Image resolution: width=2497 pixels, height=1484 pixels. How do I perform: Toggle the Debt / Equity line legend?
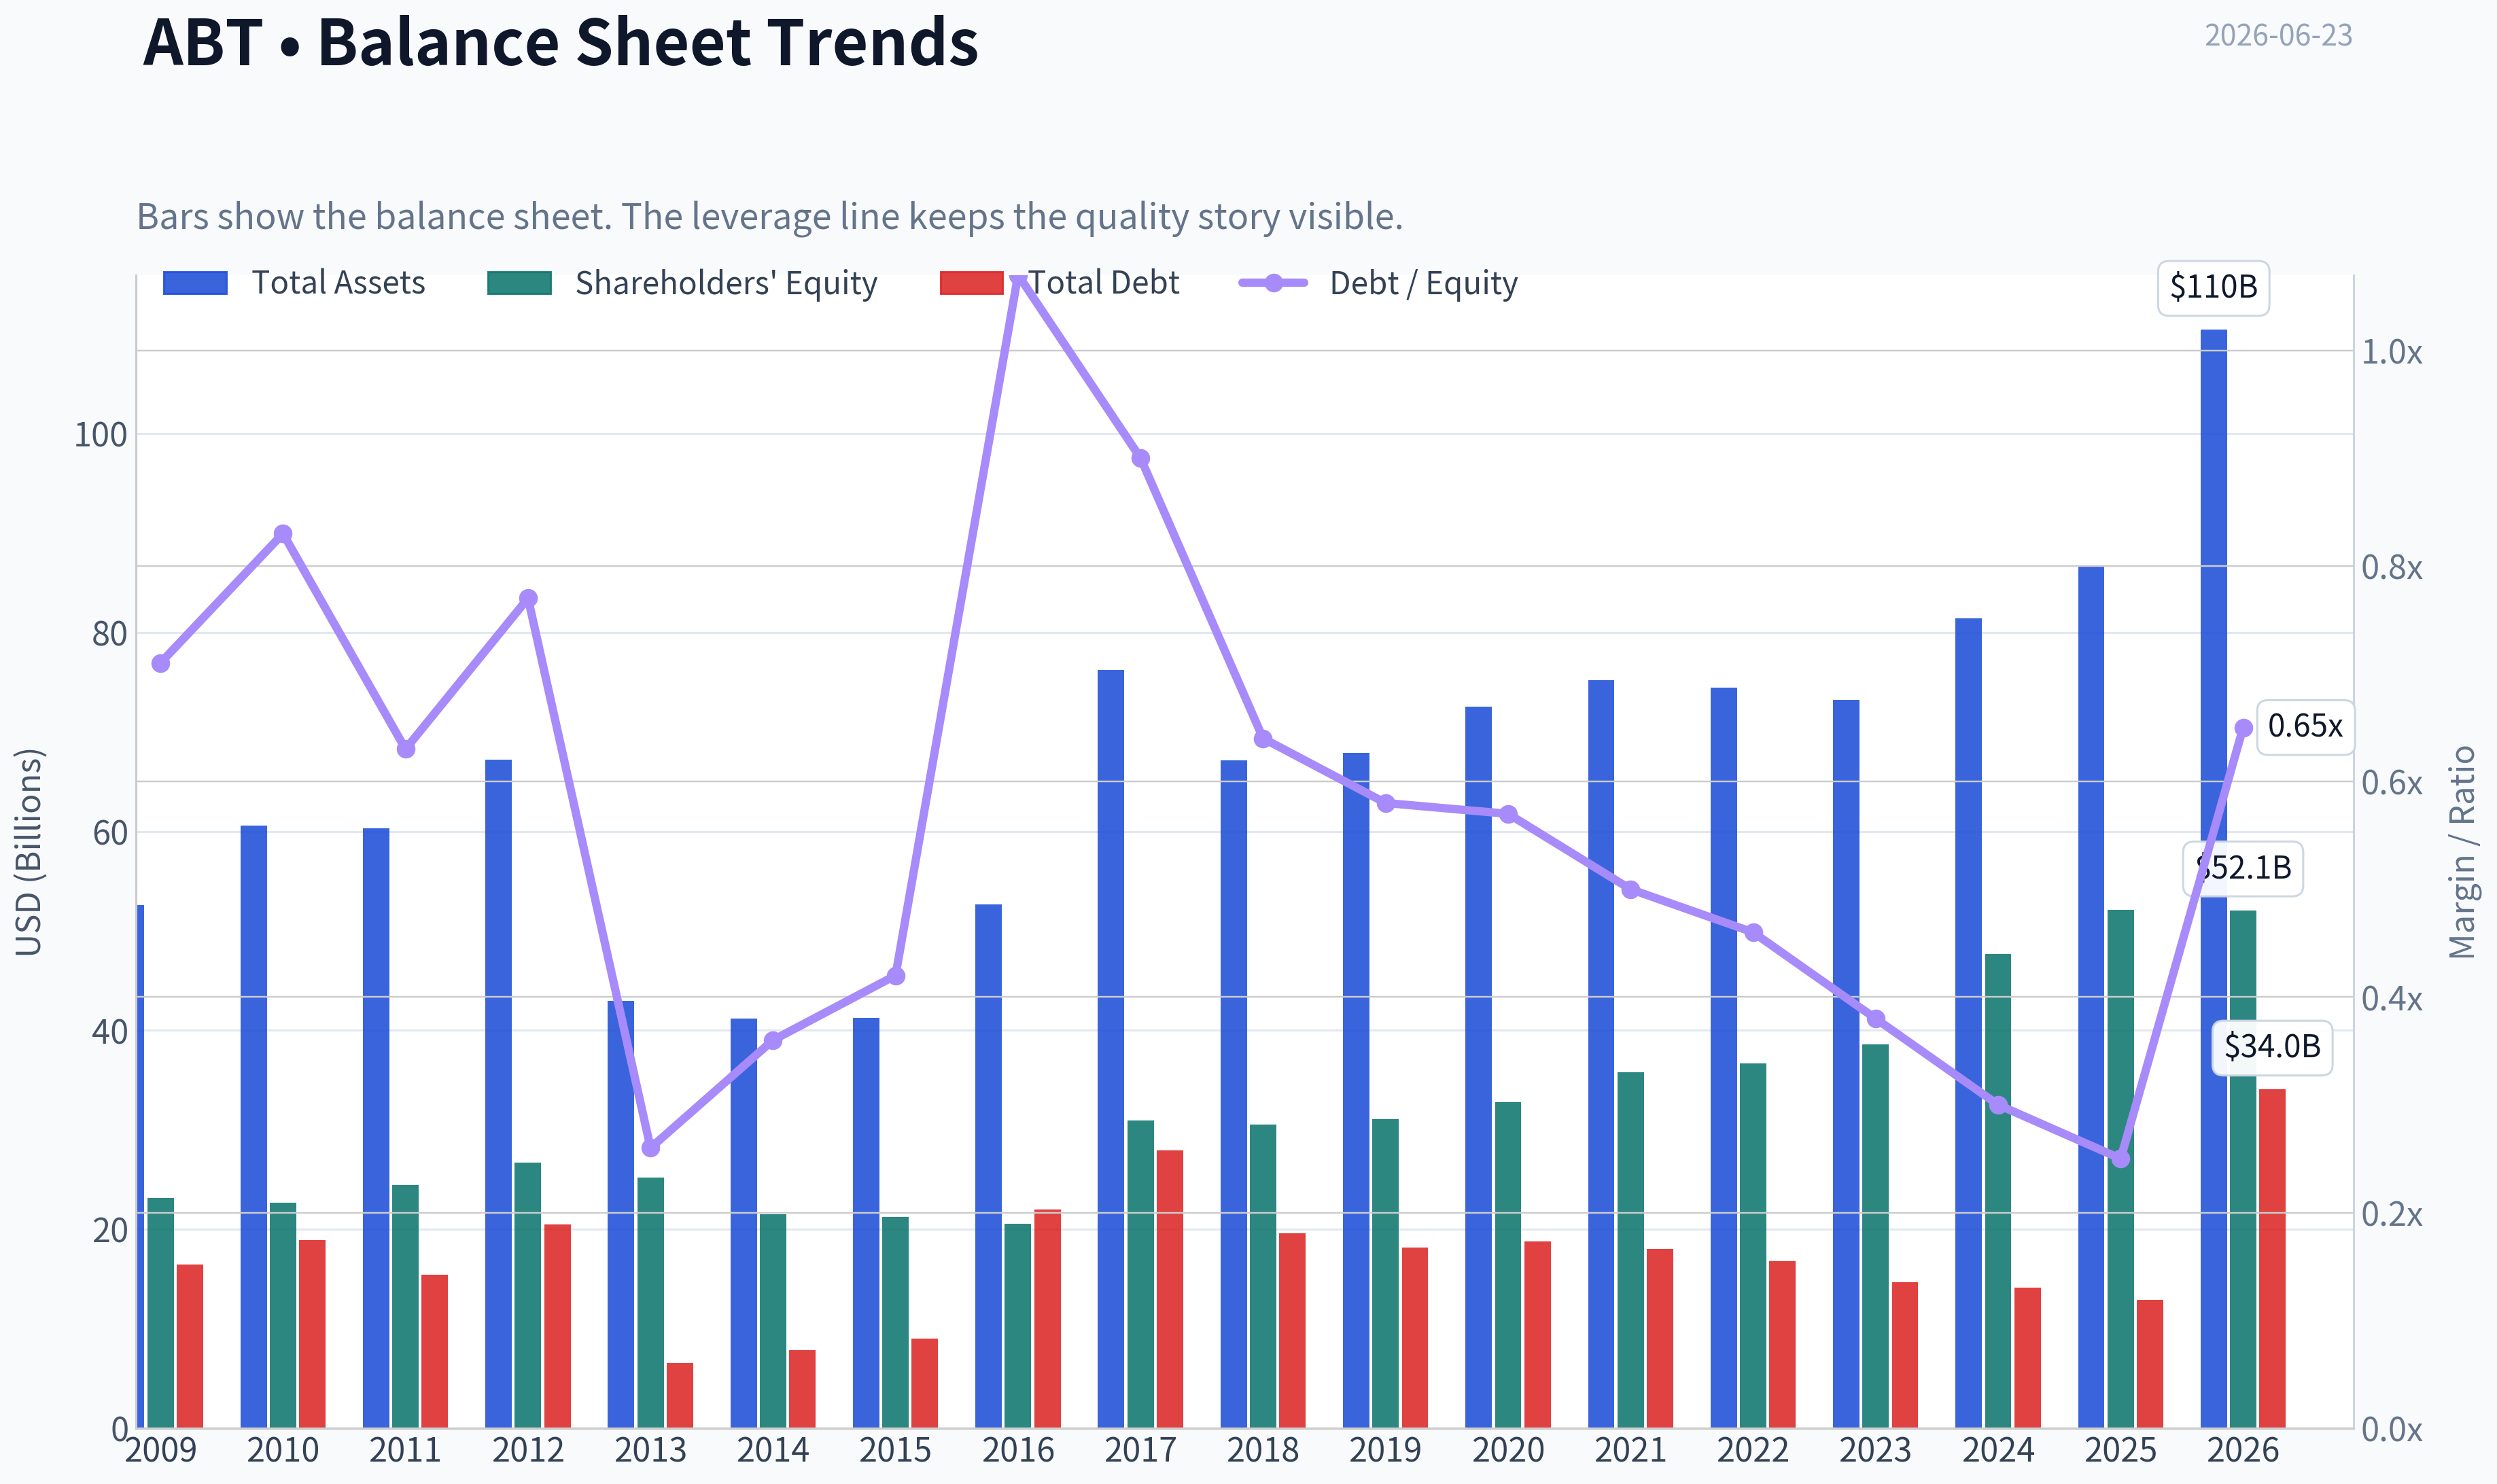click(x=1378, y=283)
